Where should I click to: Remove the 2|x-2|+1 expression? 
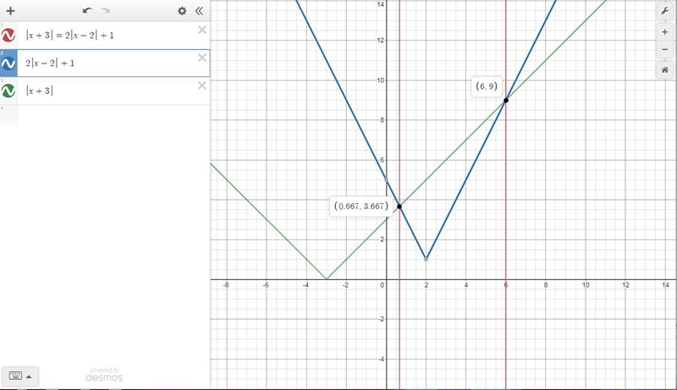(202, 58)
